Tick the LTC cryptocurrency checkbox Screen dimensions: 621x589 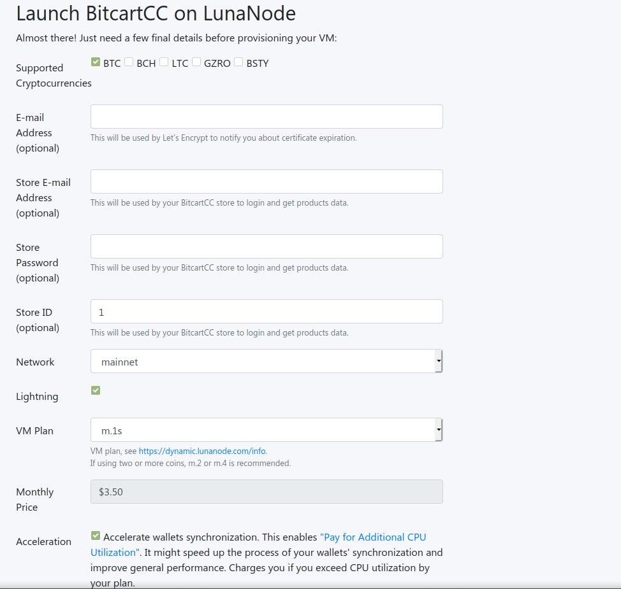[164, 62]
